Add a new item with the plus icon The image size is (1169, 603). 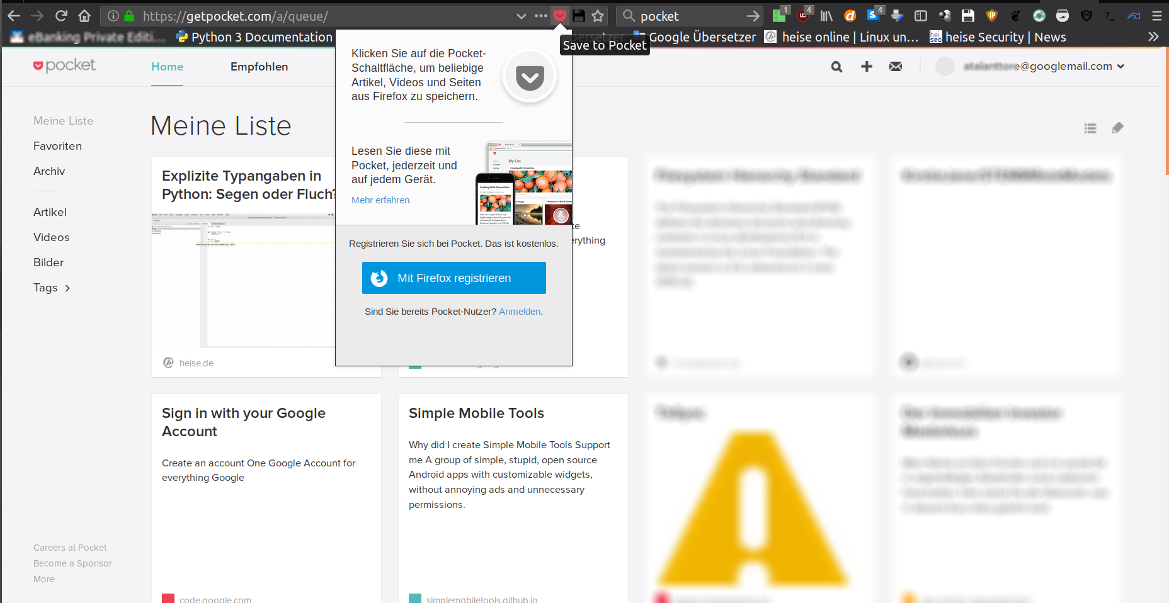867,66
